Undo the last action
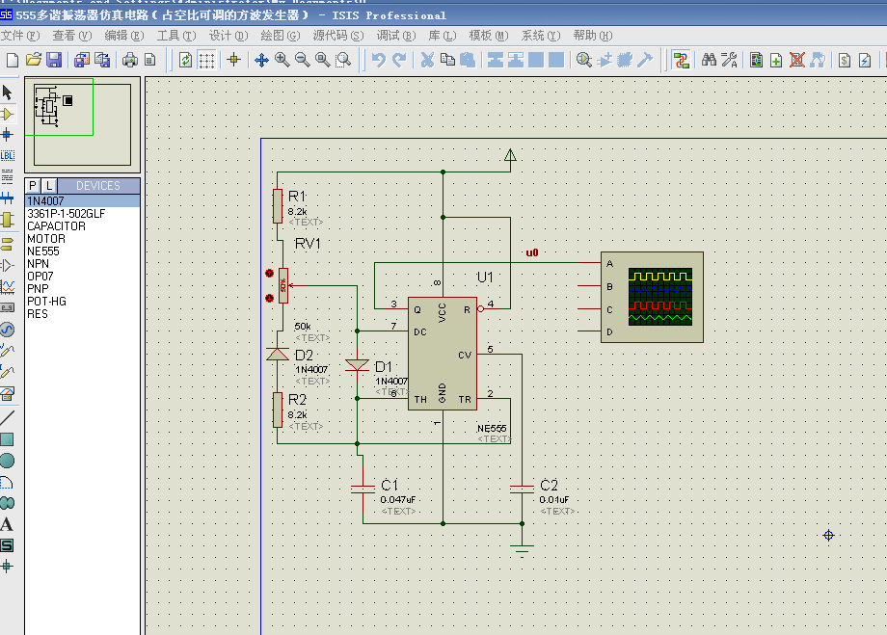Image resolution: width=887 pixels, height=635 pixels. (379, 60)
